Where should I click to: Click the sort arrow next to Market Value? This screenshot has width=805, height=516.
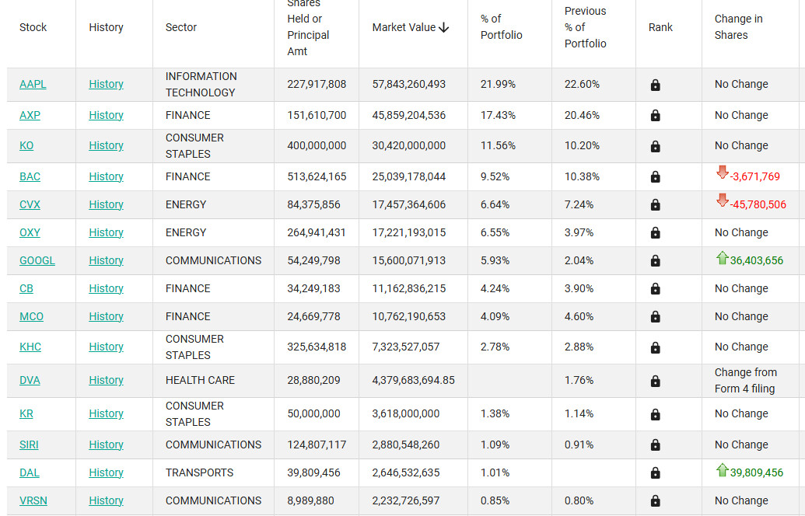click(x=444, y=28)
